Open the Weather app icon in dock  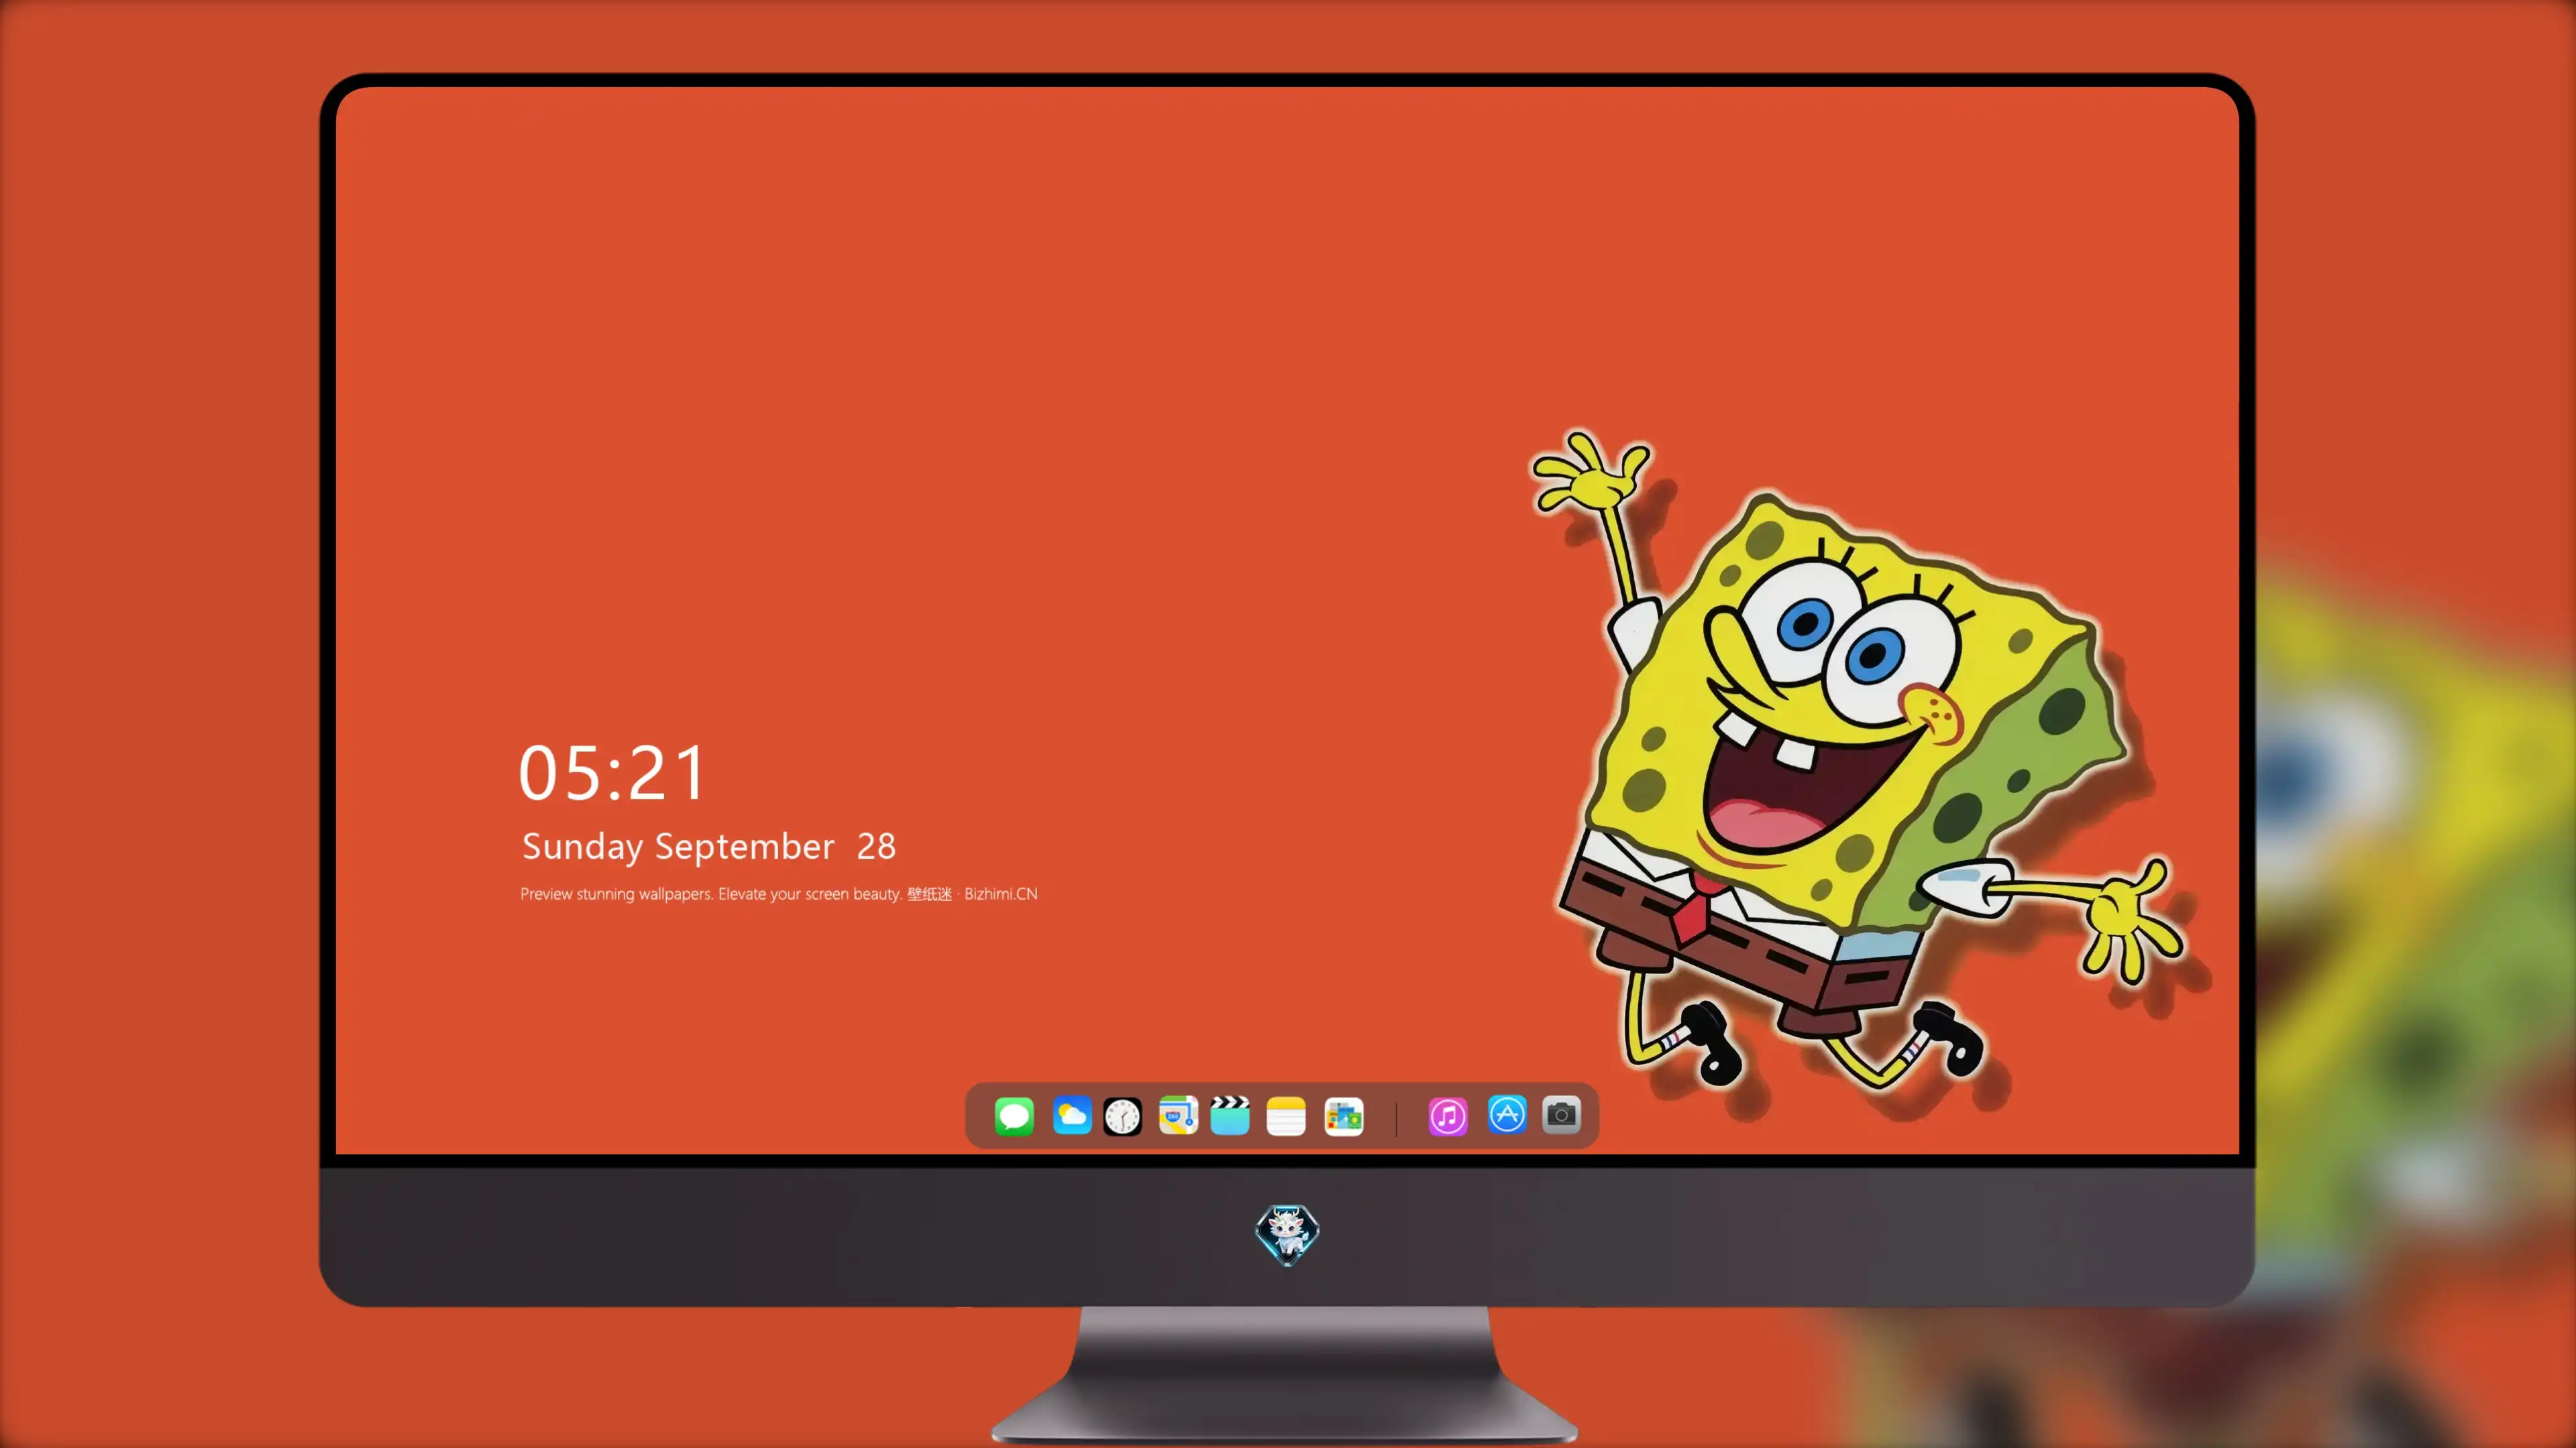coord(1071,1116)
